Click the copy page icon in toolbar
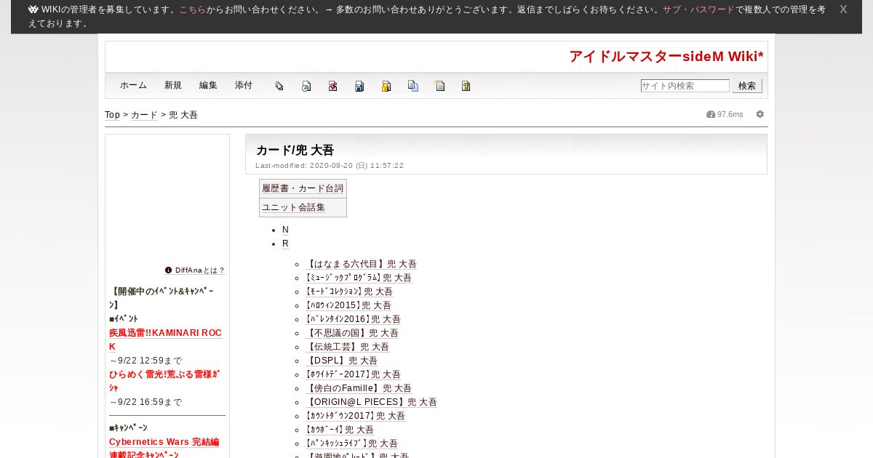The image size is (873, 458). [279, 86]
